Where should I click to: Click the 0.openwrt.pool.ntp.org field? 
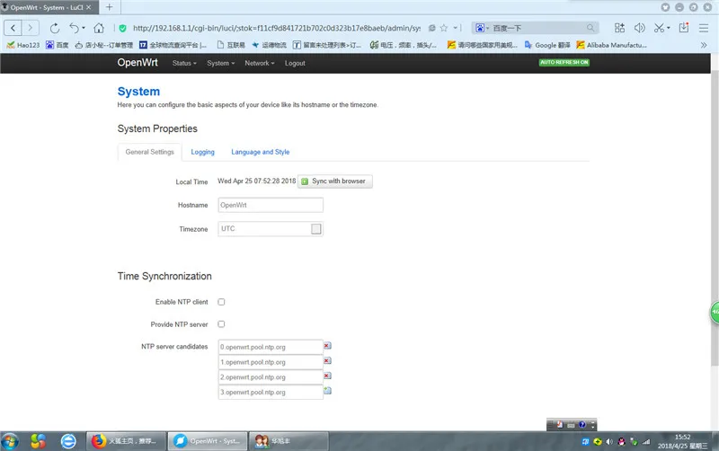tap(271, 347)
